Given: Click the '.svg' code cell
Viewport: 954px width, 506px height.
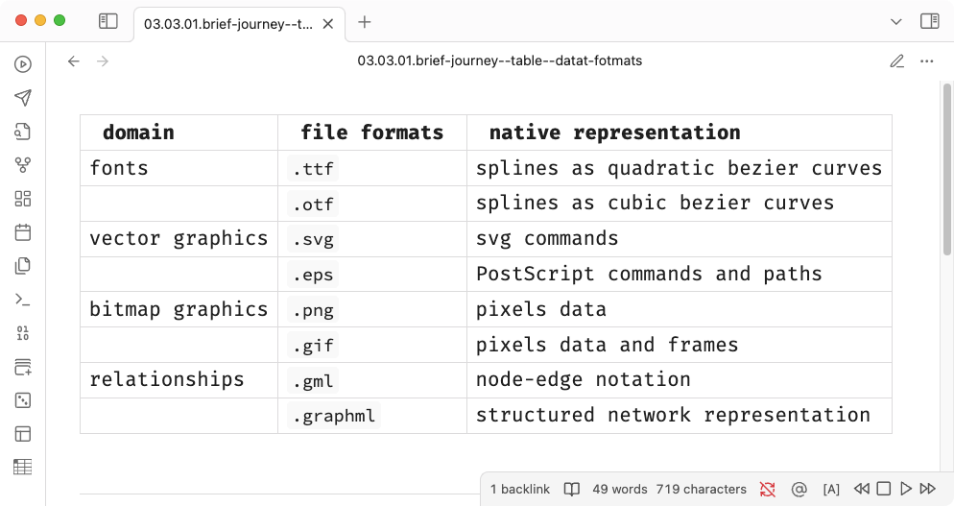Looking at the screenshot, I should 313,239.
